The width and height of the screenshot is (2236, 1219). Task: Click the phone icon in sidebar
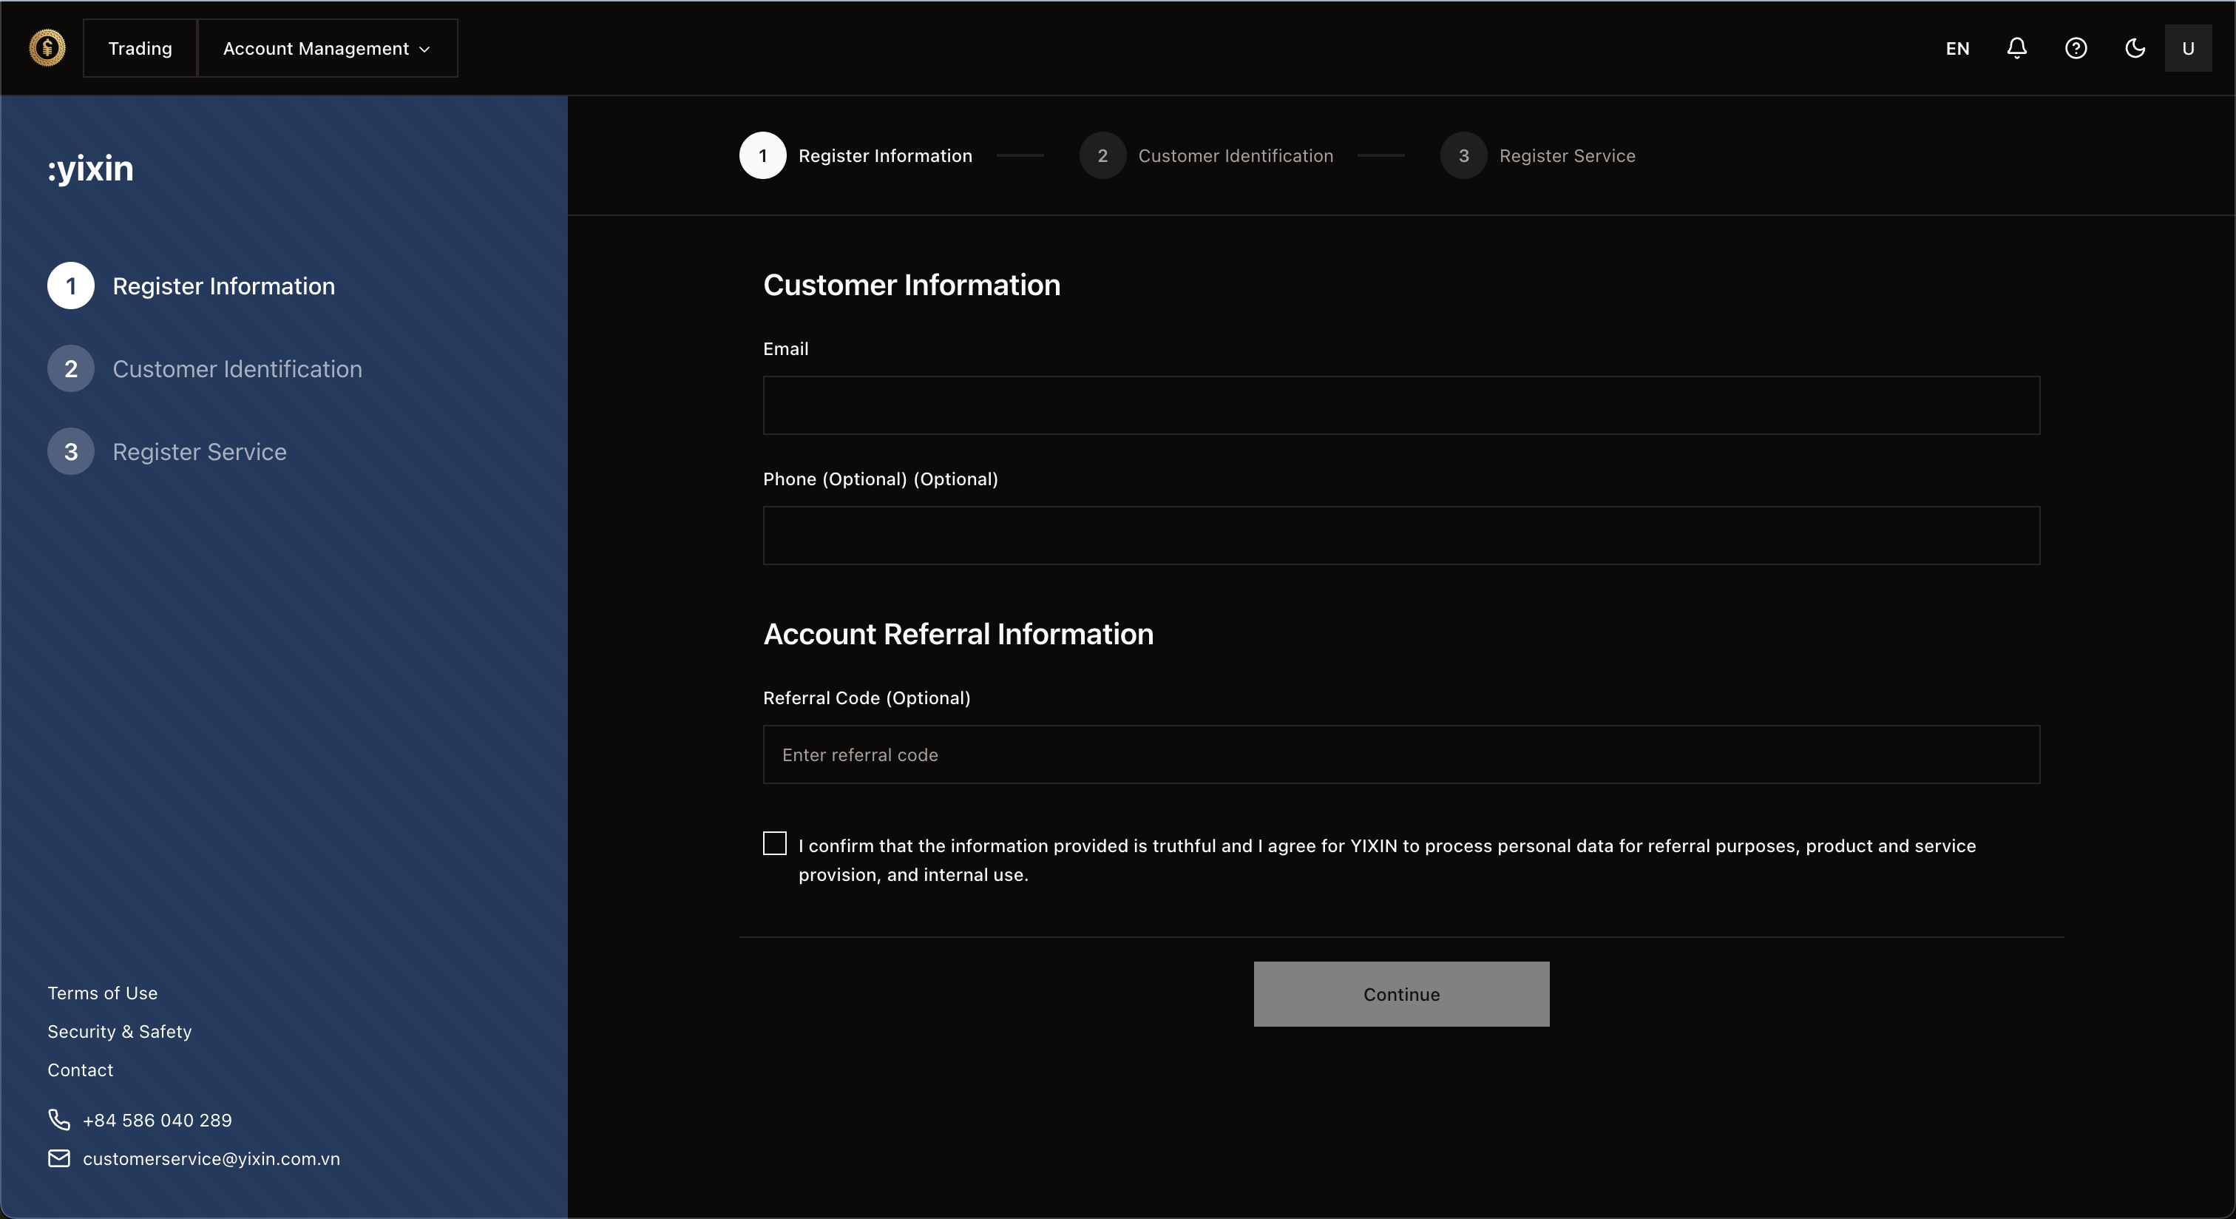59,1119
